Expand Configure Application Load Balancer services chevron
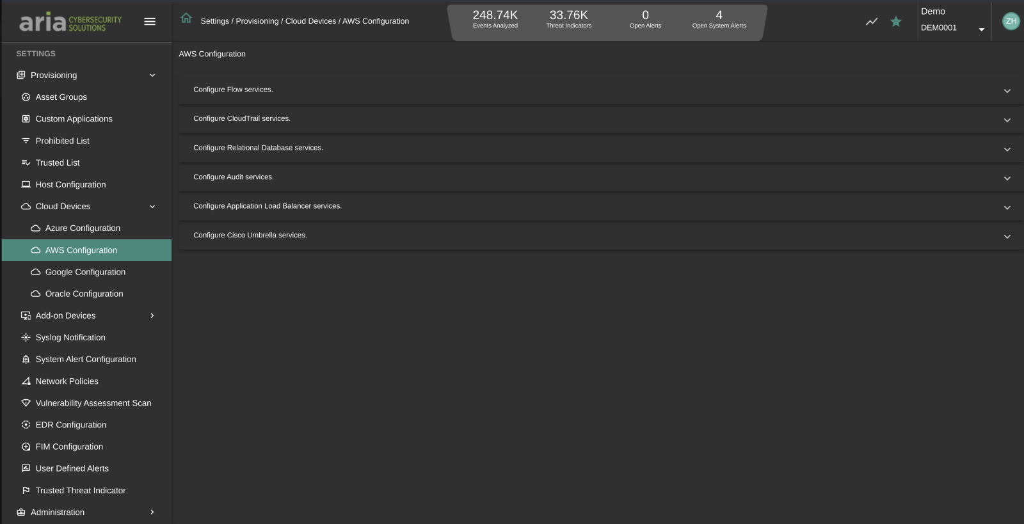Image resolution: width=1024 pixels, height=524 pixels. coord(1007,207)
